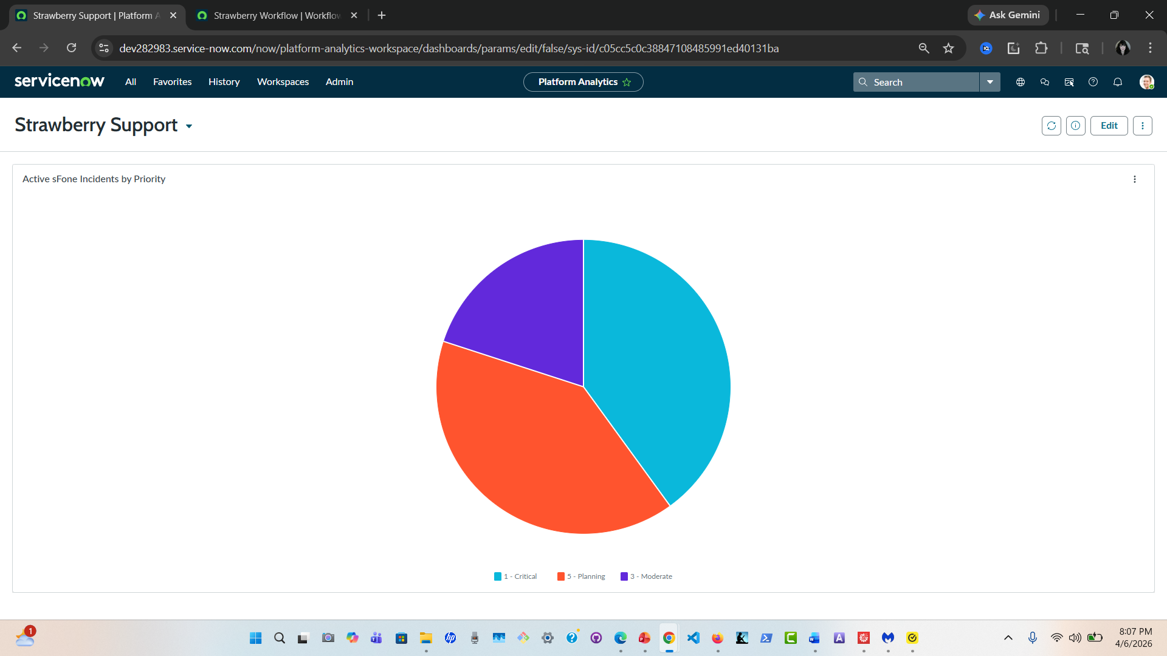Open the All navigation menu
1167x656 pixels.
coord(131,82)
